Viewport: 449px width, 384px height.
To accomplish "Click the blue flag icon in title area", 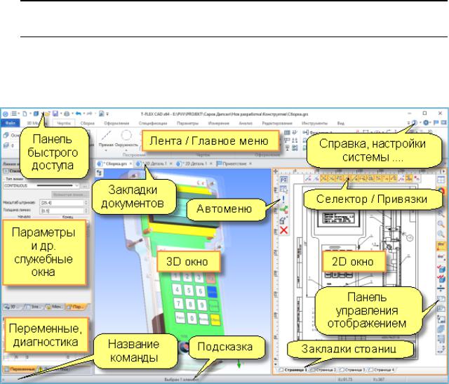I will [436, 123].
